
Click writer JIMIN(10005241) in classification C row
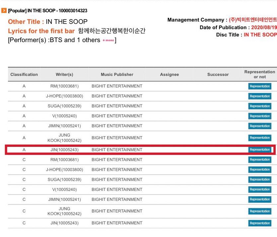(x=64, y=200)
